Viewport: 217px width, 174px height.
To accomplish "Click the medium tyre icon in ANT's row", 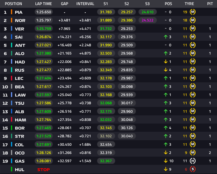I will tap(193, 45).
